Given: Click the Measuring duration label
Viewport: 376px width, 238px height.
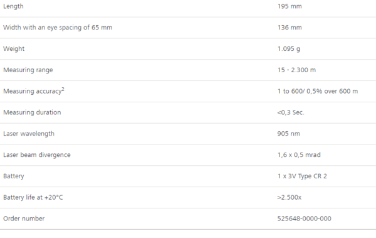Looking at the screenshot, I should click(x=32, y=112).
